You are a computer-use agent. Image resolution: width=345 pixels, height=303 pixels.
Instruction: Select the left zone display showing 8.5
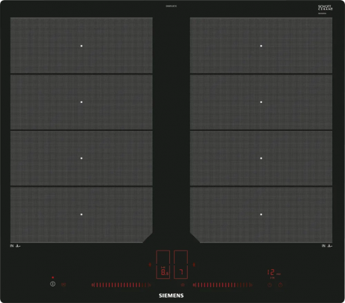pyautogui.click(x=163, y=264)
